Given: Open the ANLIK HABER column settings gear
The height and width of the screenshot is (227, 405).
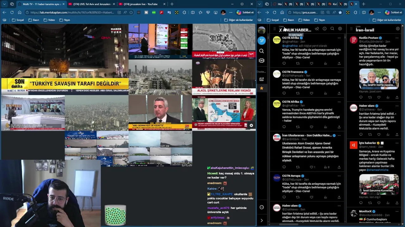Looking at the screenshot, I should (x=340, y=29).
